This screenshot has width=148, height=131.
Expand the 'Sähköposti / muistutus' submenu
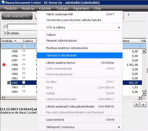[x=80, y=127]
